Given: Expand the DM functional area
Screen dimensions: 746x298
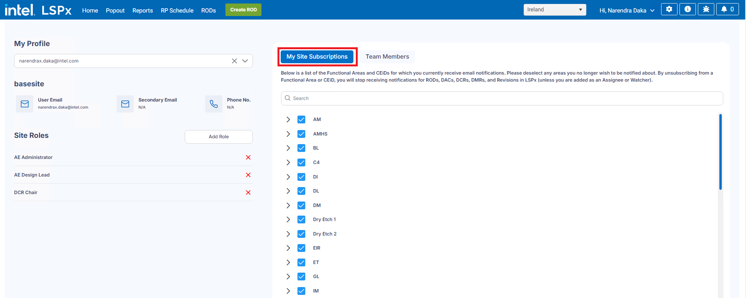Looking at the screenshot, I should [x=288, y=205].
